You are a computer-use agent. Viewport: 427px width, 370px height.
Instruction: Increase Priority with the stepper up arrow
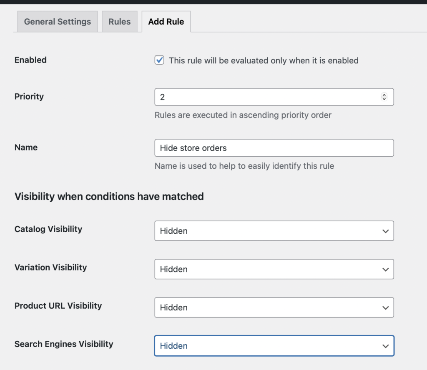click(384, 95)
